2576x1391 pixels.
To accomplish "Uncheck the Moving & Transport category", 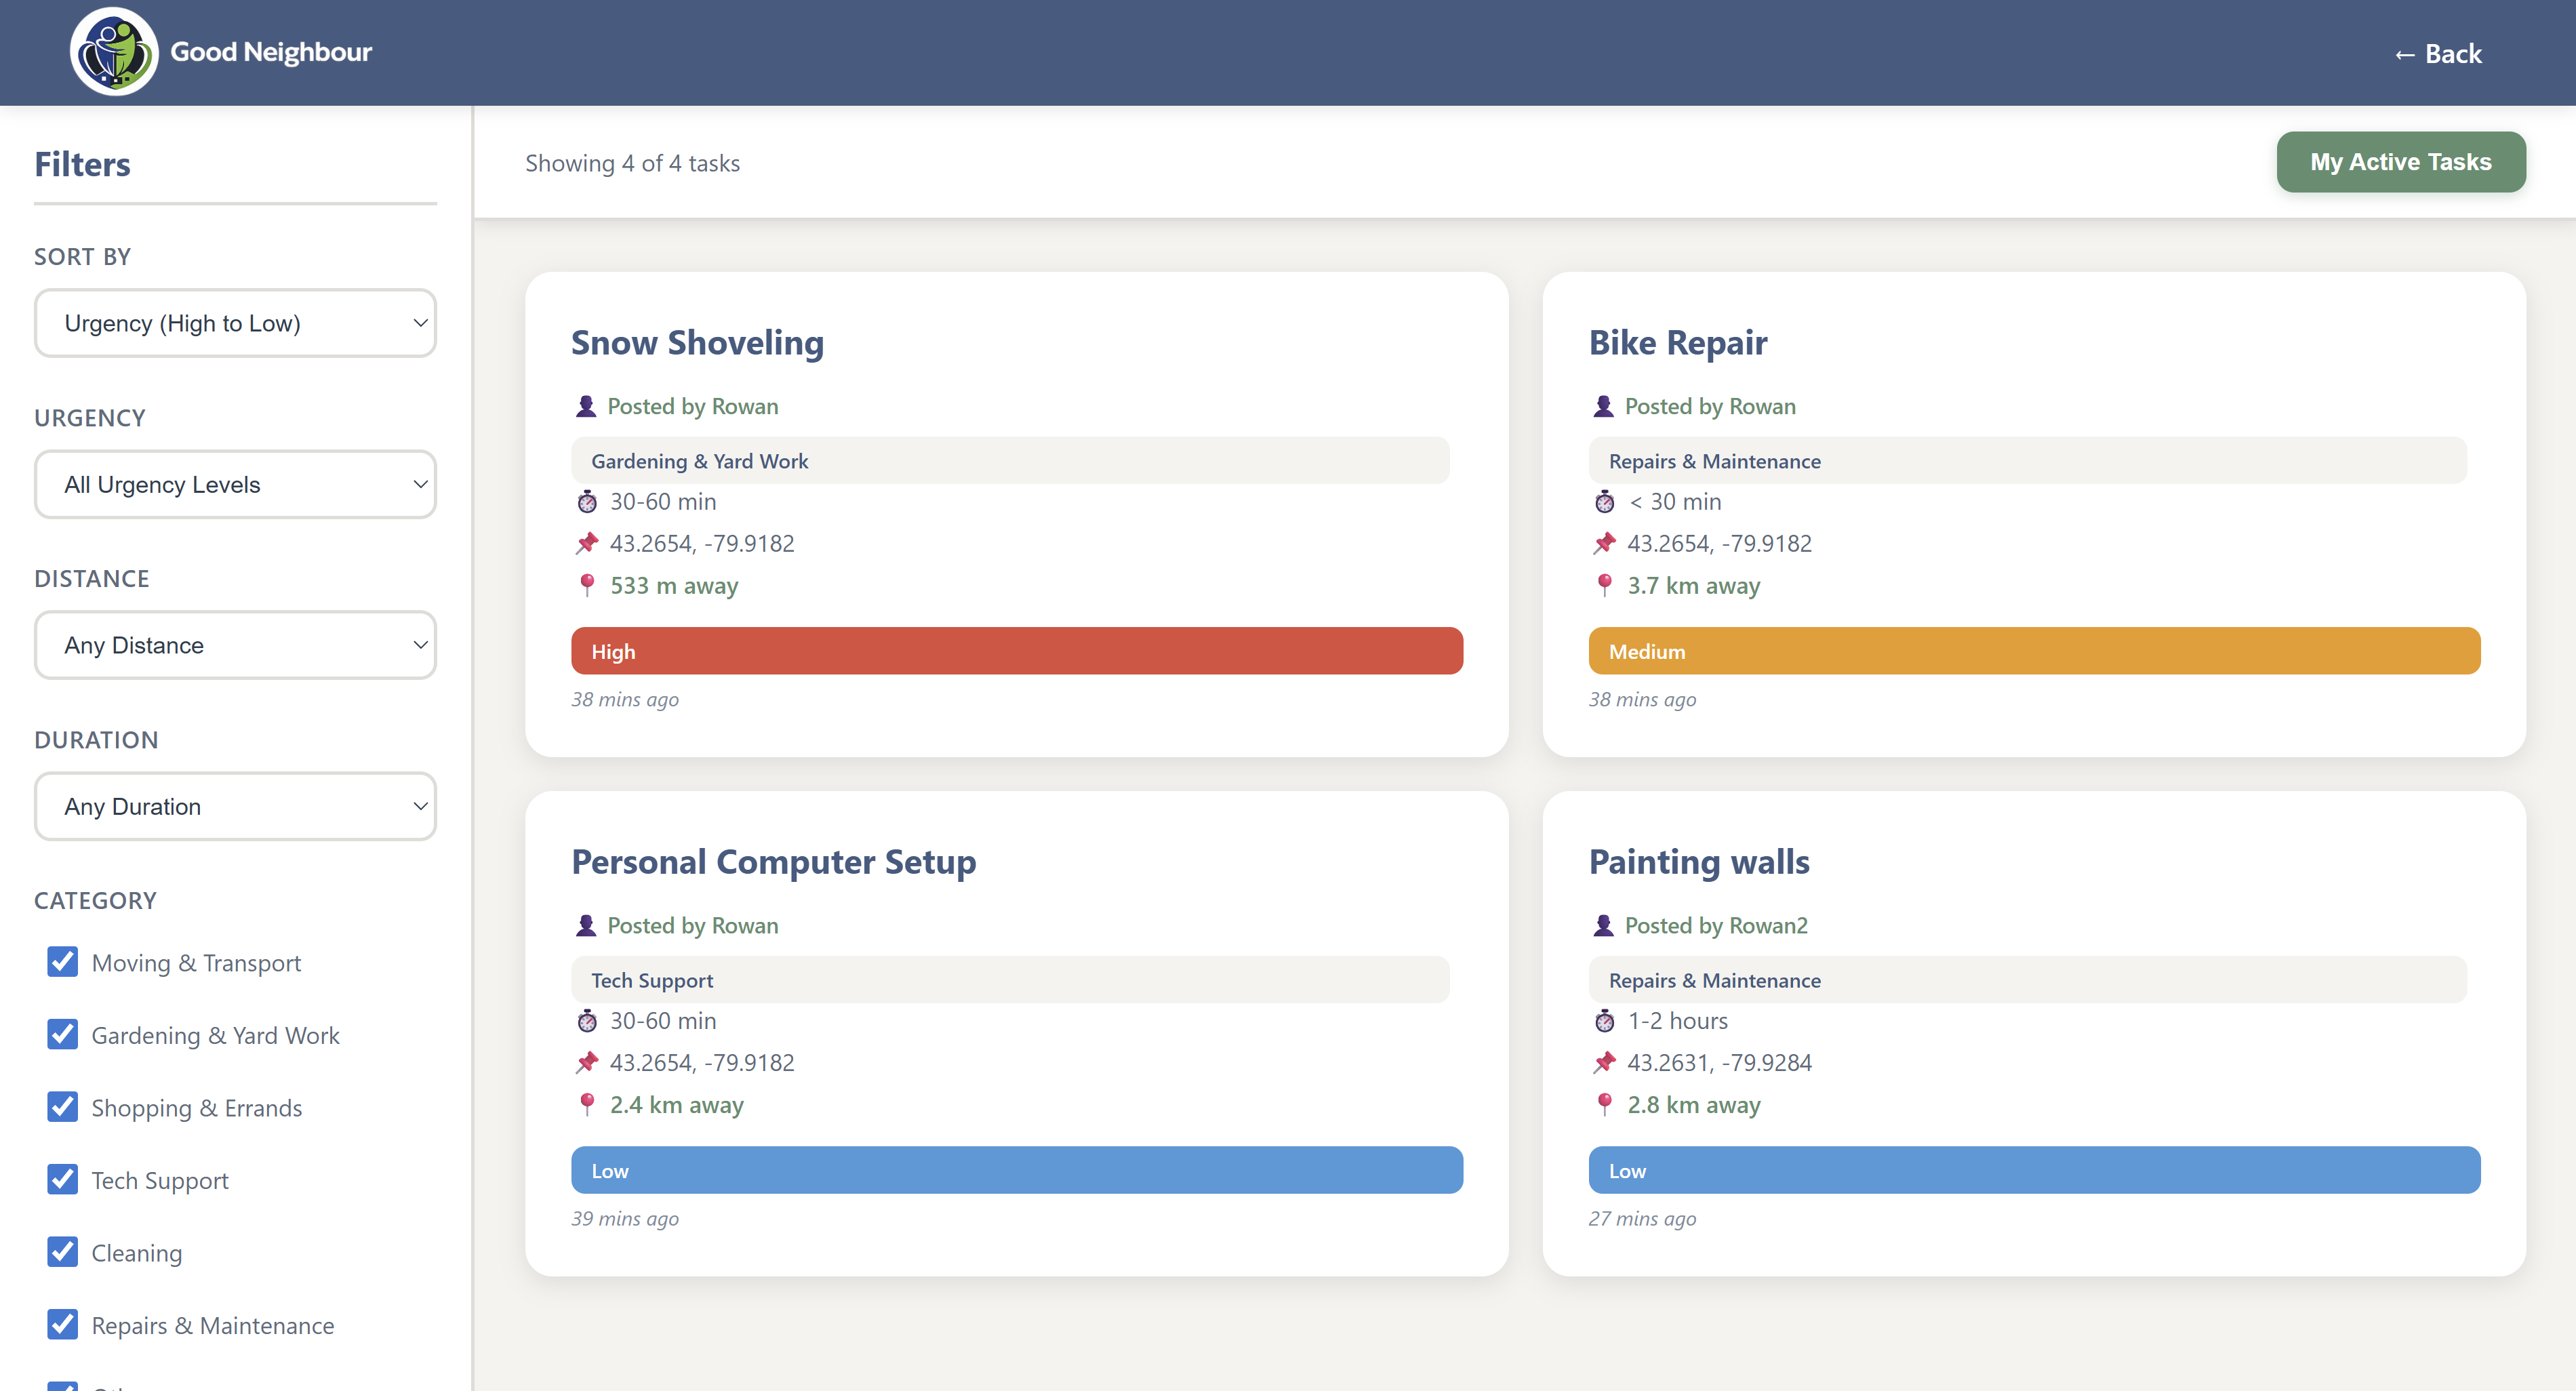I will [63, 962].
